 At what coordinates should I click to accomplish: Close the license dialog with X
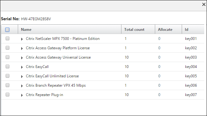204,4
